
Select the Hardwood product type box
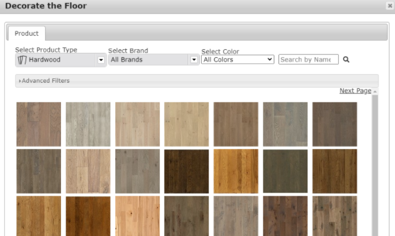click(61, 60)
